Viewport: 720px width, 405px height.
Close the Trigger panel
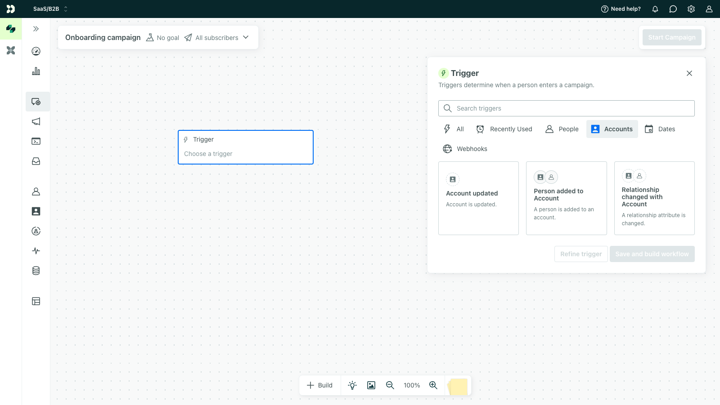(x=689, y=73)
